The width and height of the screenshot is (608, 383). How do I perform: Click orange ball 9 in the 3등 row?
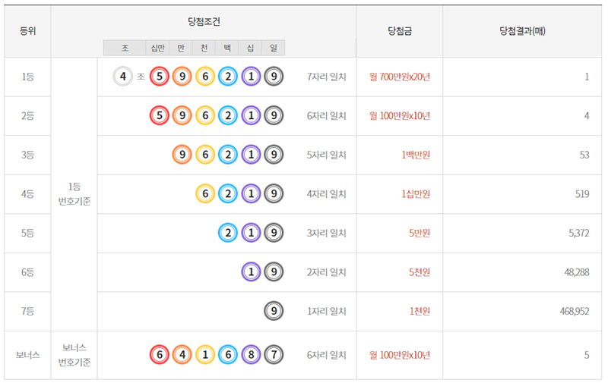tap(182, 155)
